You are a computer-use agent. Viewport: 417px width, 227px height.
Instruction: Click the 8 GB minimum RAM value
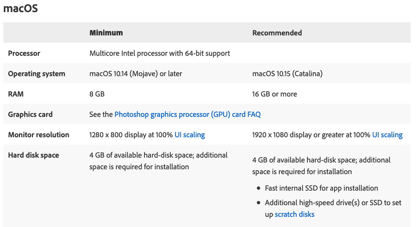click(97, 94)
